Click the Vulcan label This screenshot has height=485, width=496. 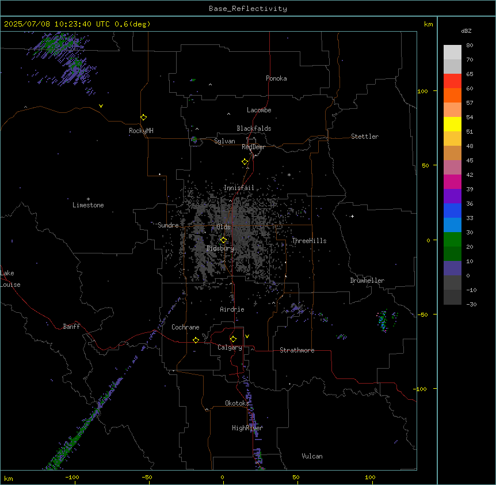(312, 456)
